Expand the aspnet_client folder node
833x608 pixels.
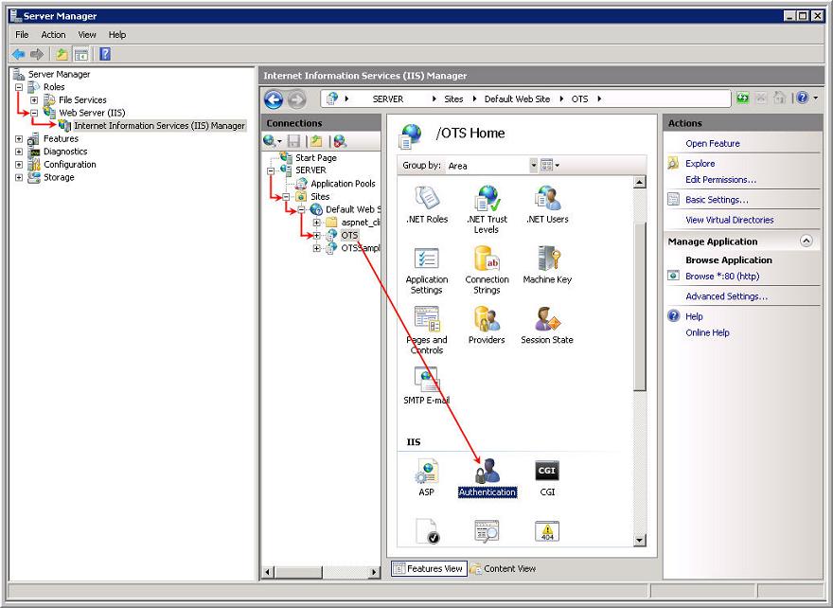(316, 223)
